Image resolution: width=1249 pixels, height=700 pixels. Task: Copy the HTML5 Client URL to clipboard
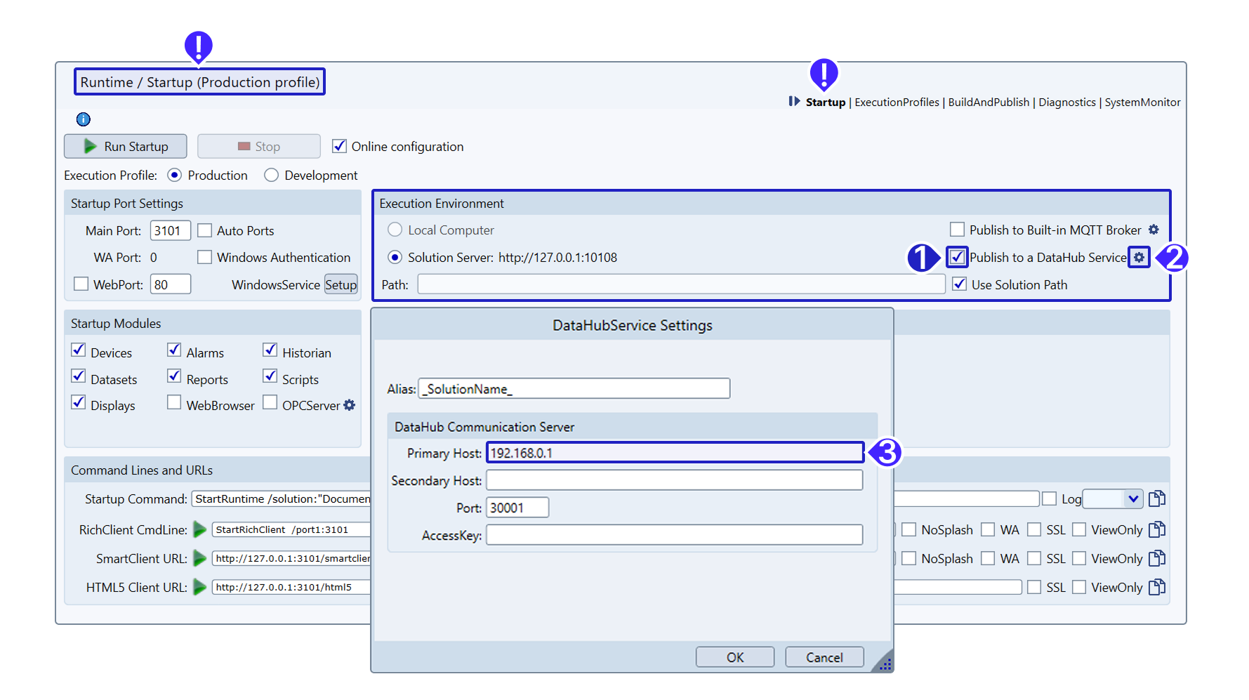click(1157, 587)
